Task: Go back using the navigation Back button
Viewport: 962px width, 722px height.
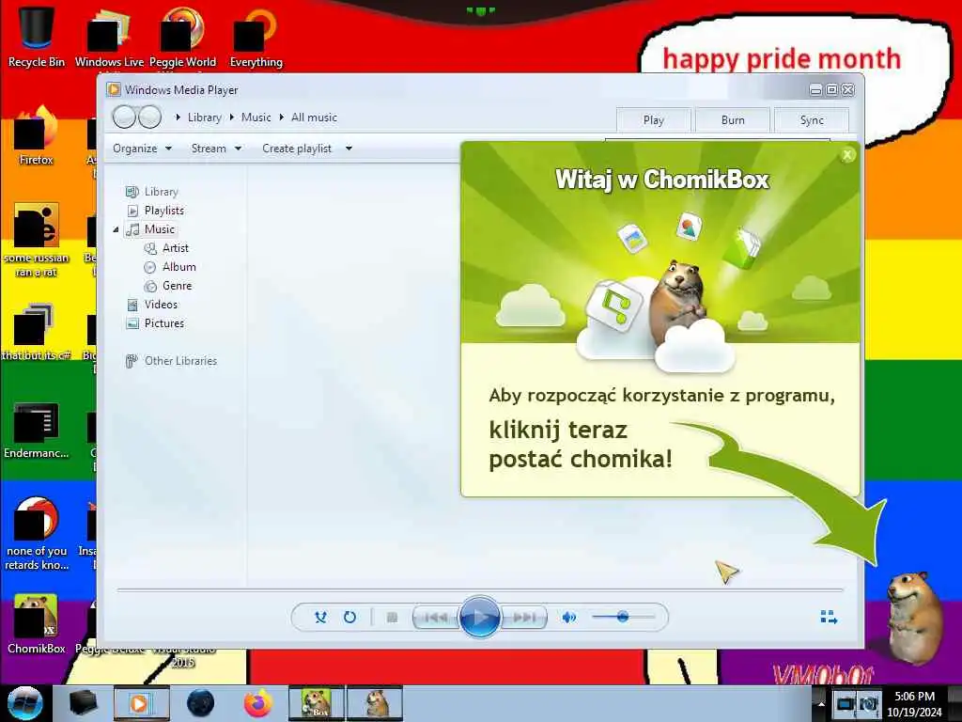Action: (x=125, y=117)
